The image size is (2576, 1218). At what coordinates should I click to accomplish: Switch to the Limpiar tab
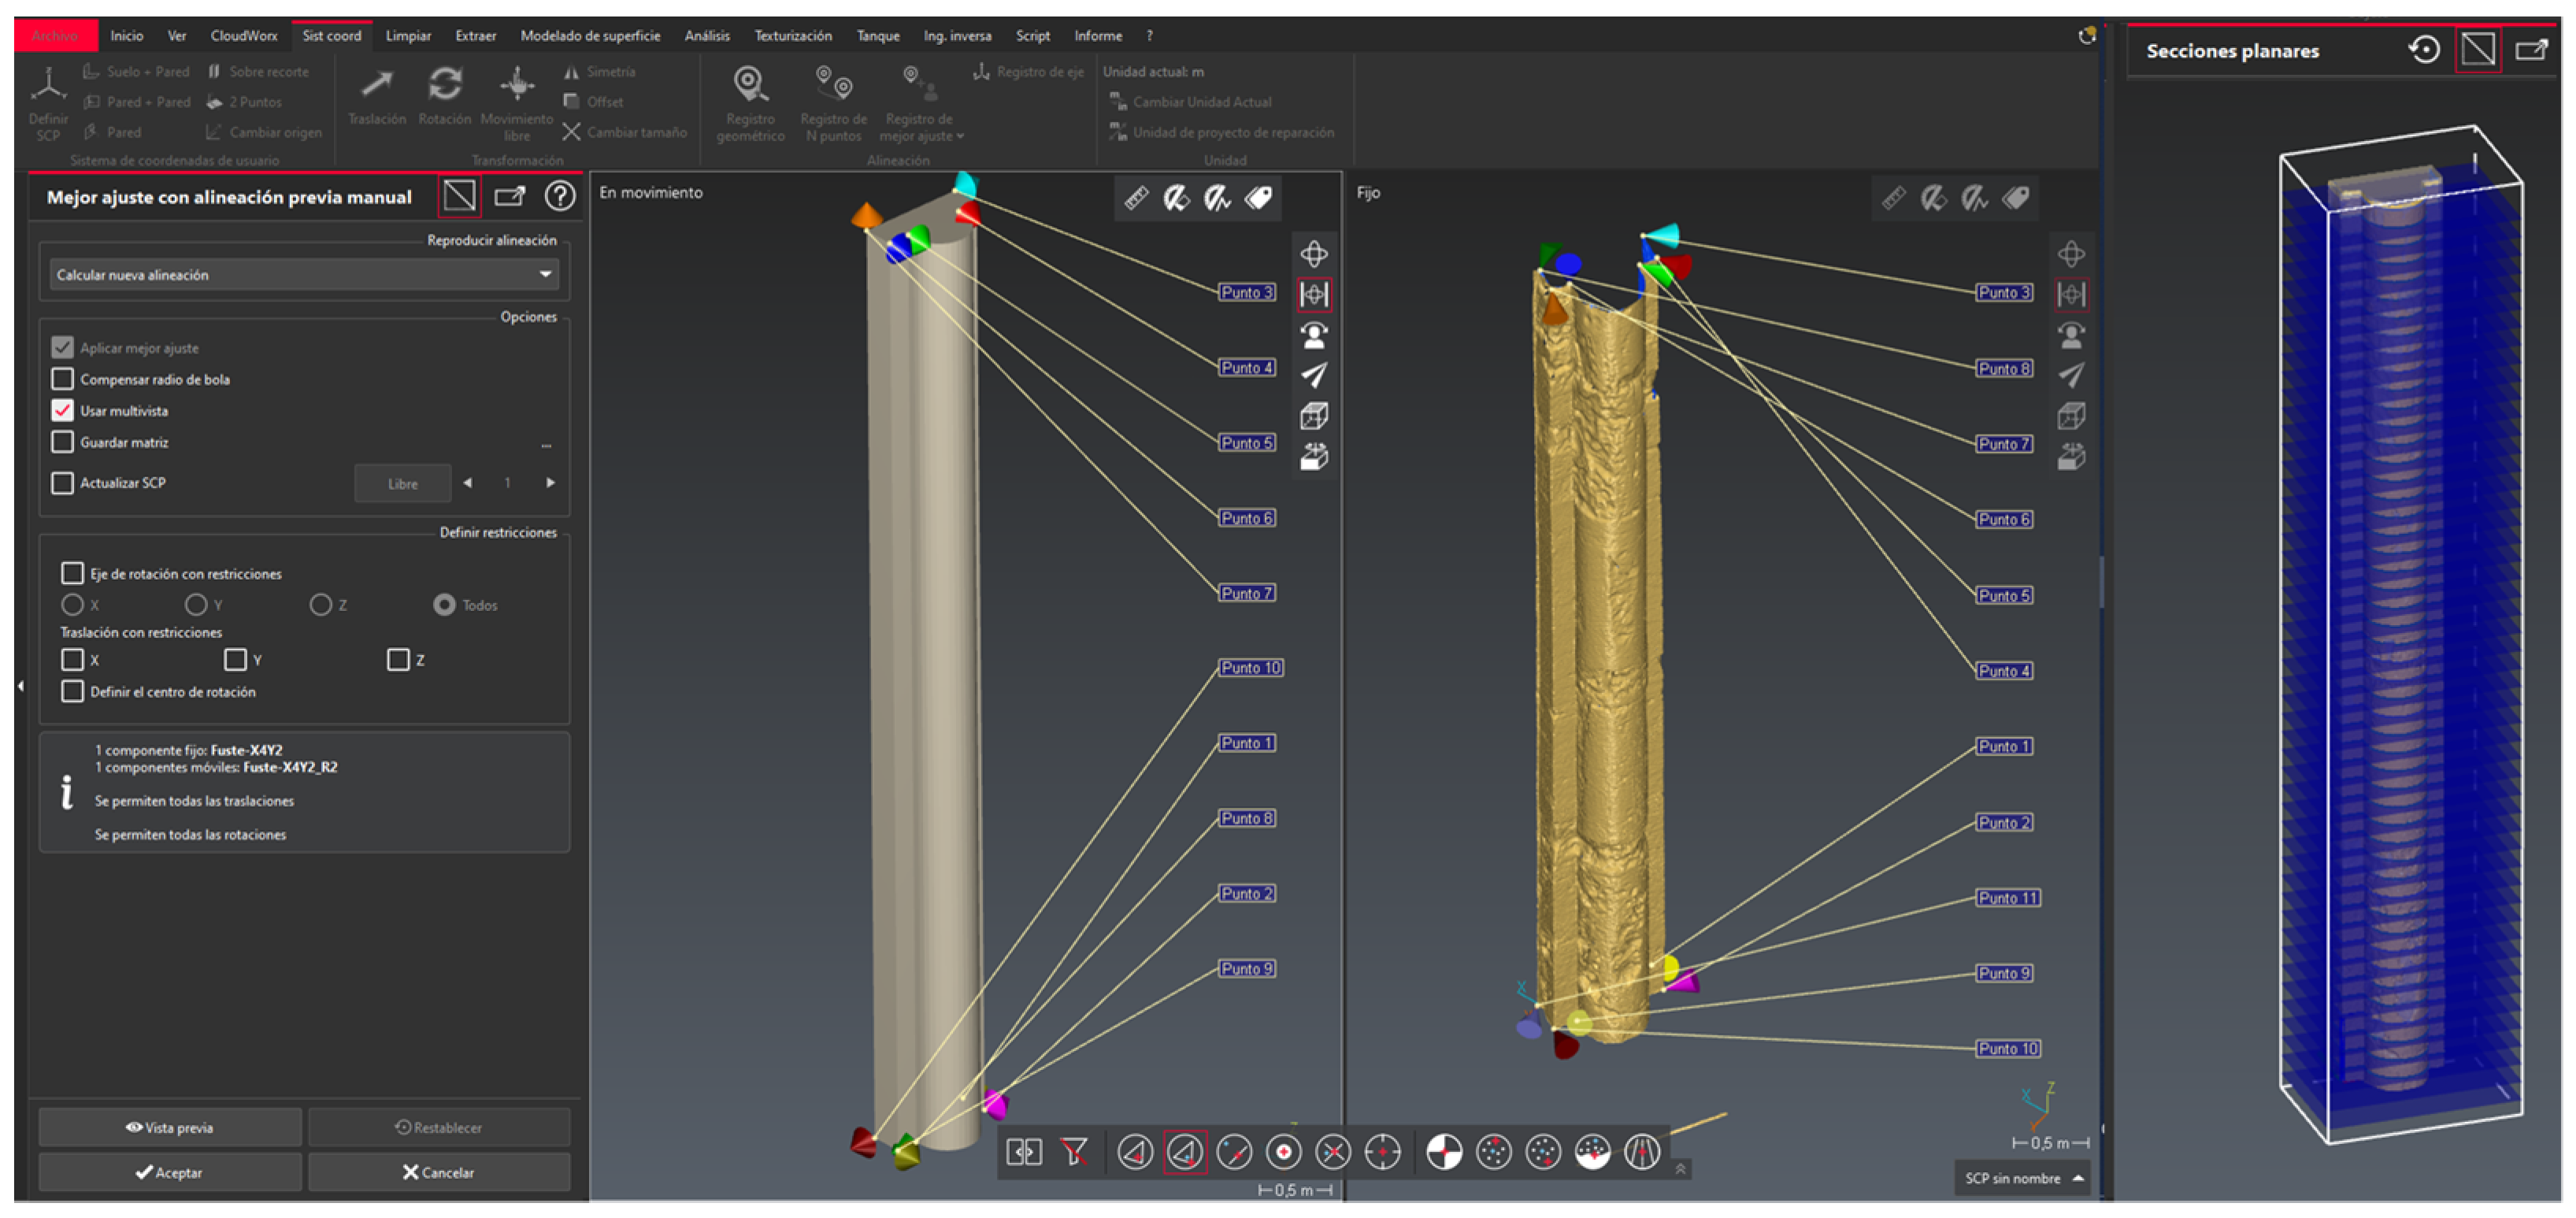click(408, 36)
